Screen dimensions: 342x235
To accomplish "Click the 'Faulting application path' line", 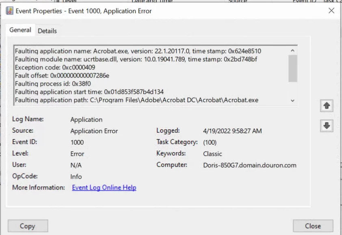I will (136, 100).
